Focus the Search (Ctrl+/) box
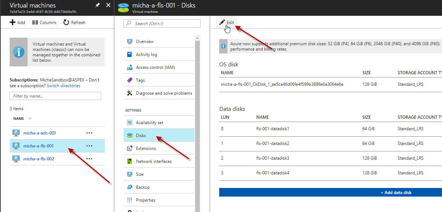442x212 pixels. point(162,24)
